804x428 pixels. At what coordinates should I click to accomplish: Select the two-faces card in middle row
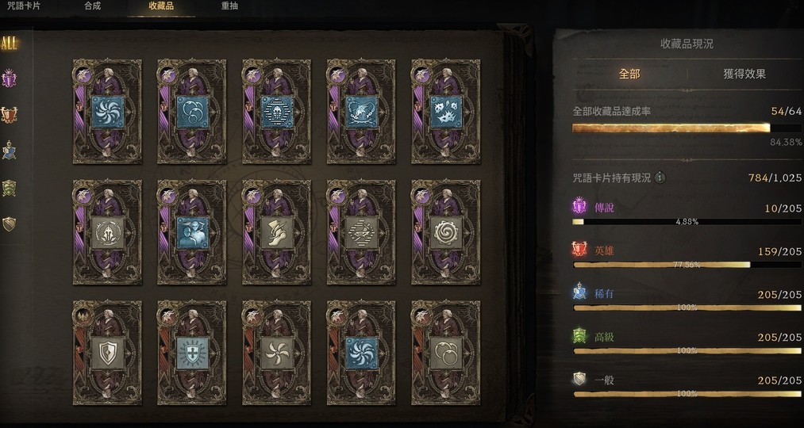(192, 232)
